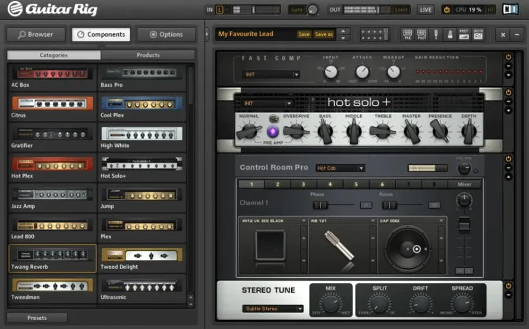Open the tuner tool icon
529x329 pixels.
[x=436, y=34]
